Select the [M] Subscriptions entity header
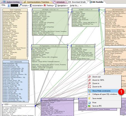The image size is (126, 116). pos(57,99)
